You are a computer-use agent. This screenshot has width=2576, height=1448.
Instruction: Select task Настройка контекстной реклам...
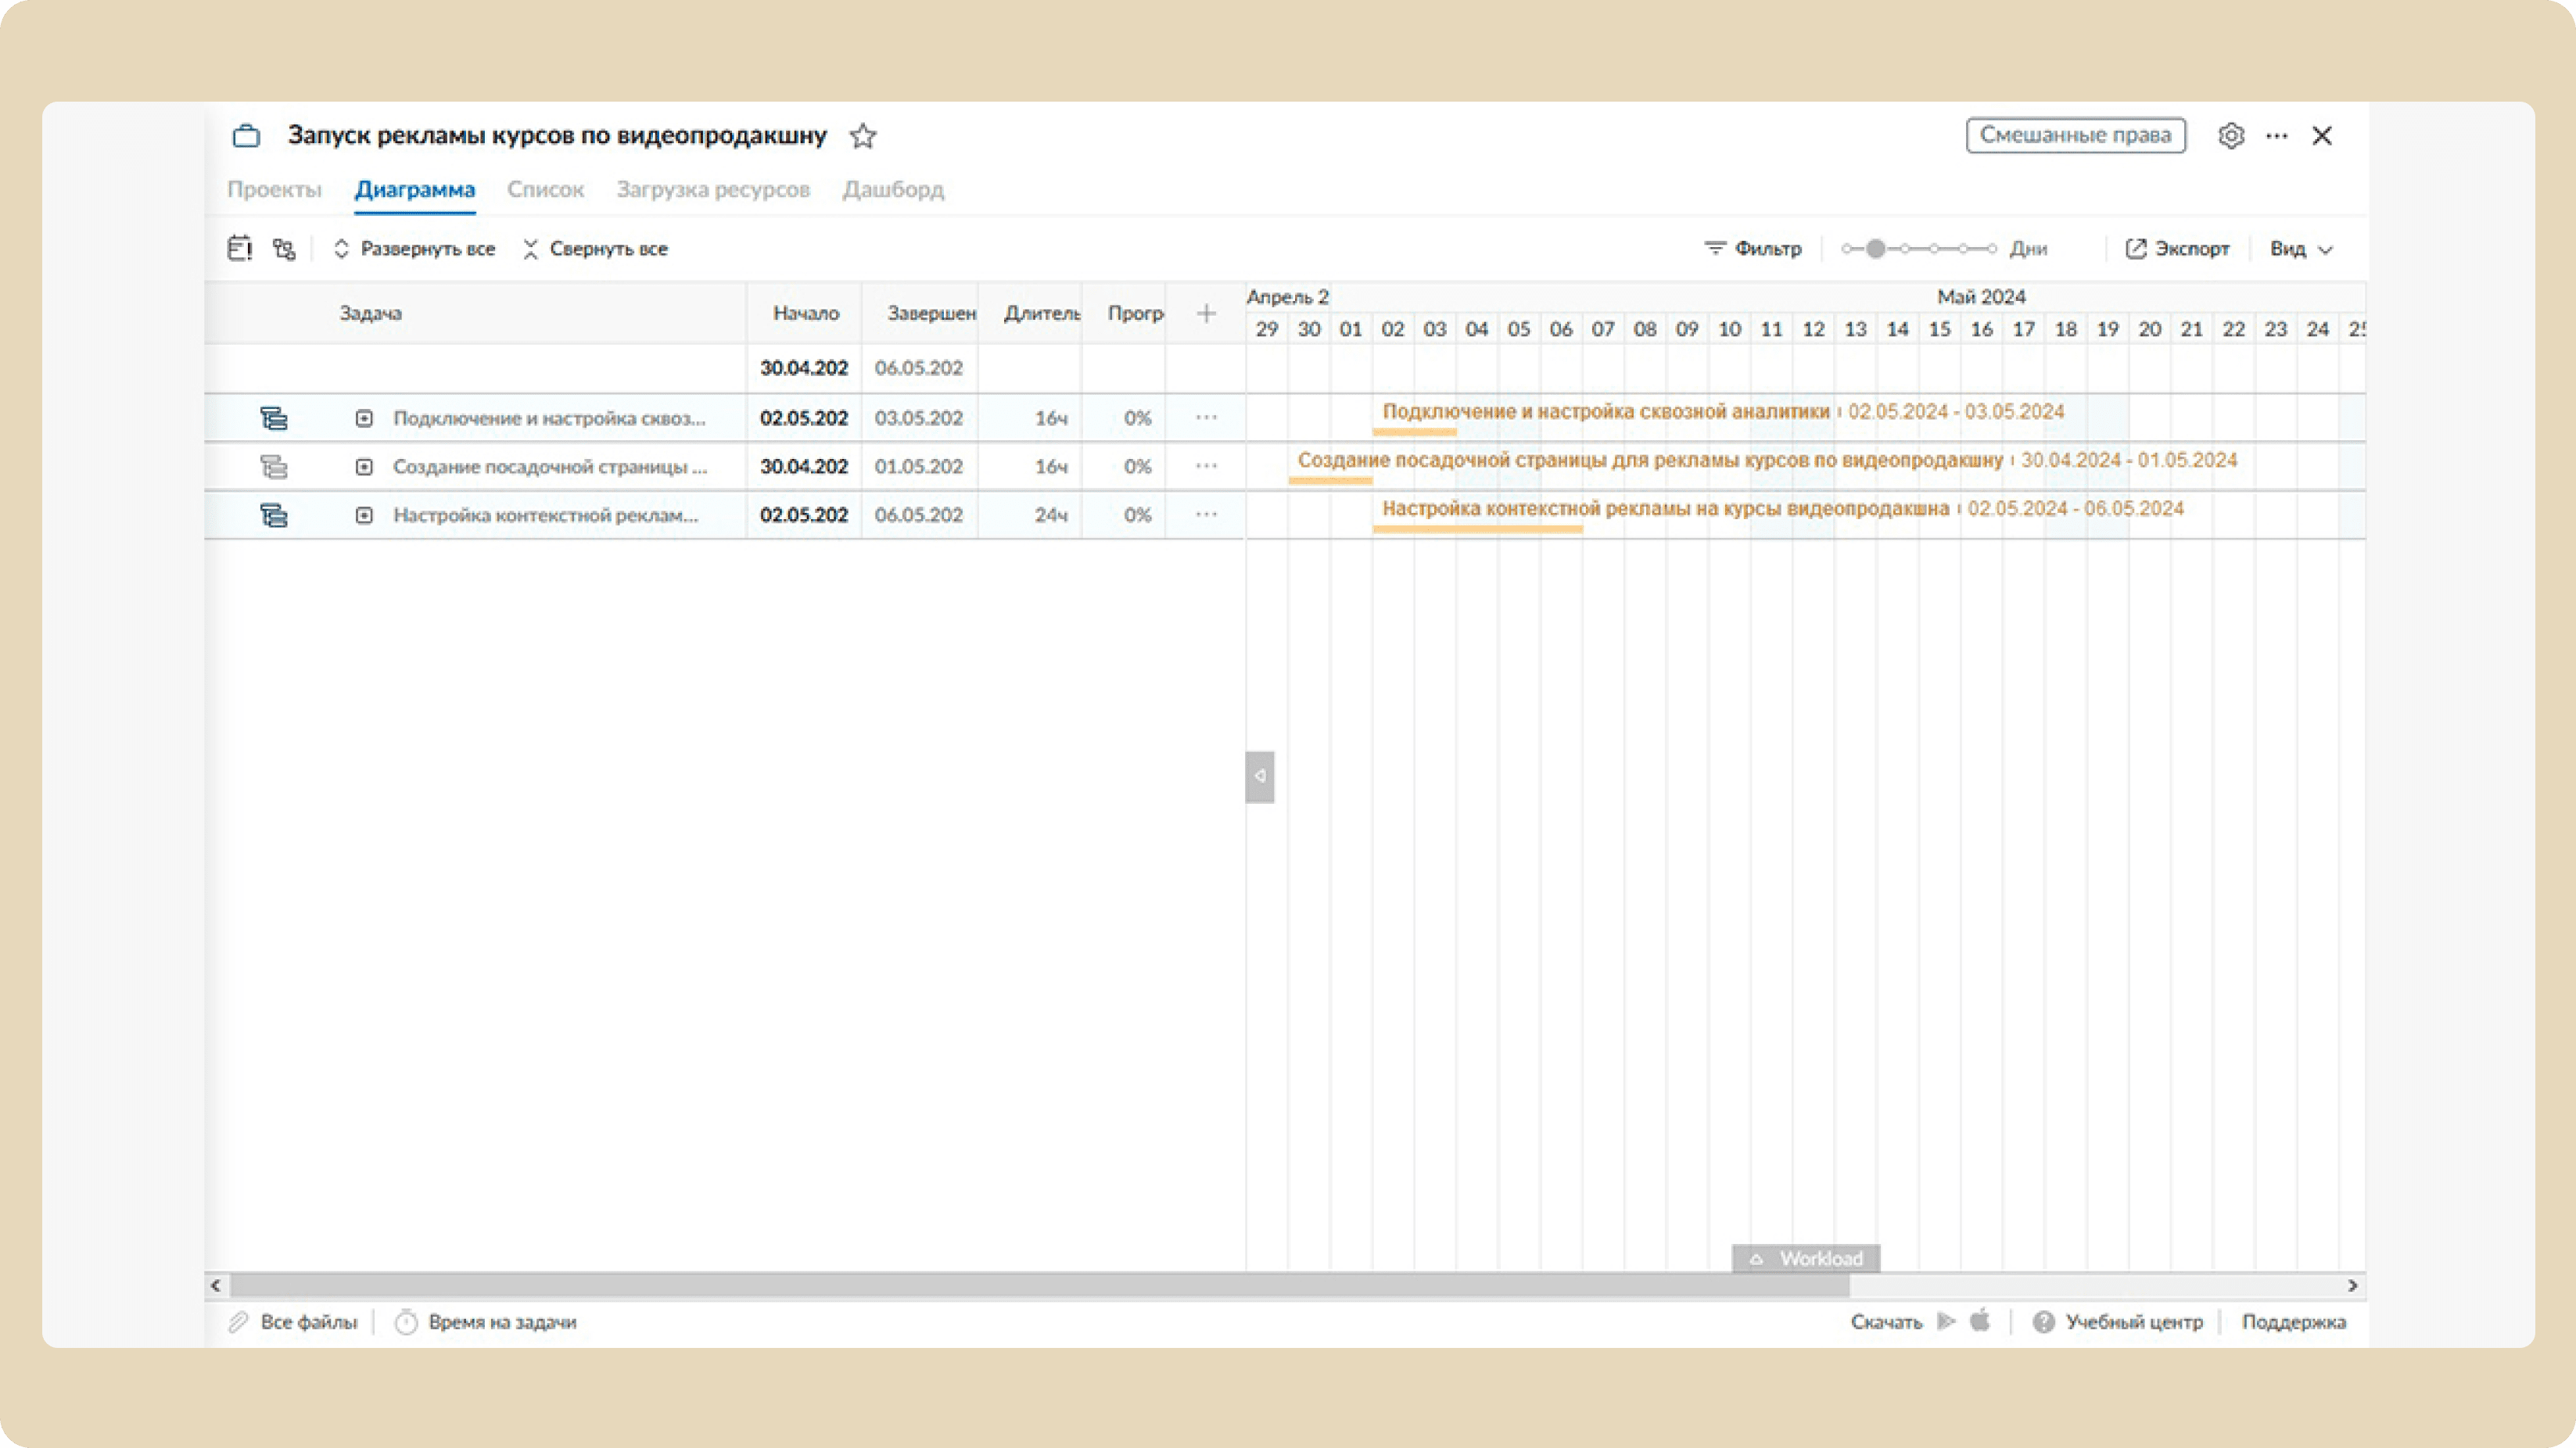[x=545, y=515]
